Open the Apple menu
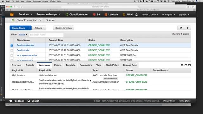This screenshot has height=114, width=203. point(3,1)
